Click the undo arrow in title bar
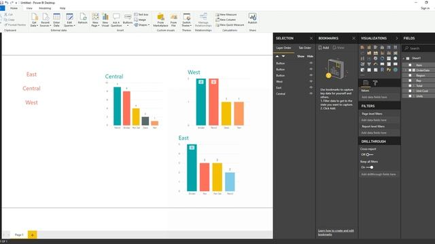435x244 pixels. 6,3
